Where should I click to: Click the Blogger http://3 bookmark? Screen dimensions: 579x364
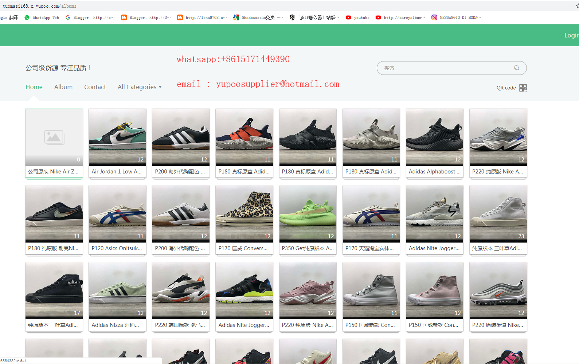point(146,17)
